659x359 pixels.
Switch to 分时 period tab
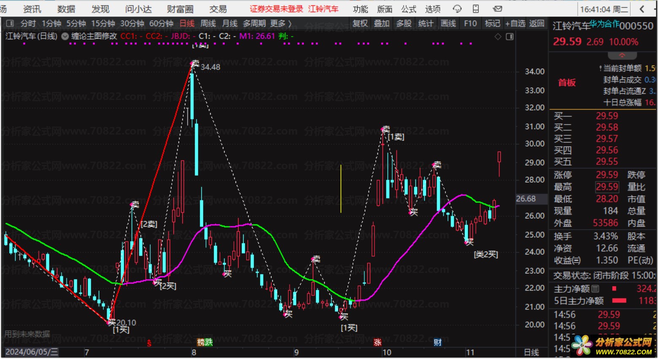(28, 24)
